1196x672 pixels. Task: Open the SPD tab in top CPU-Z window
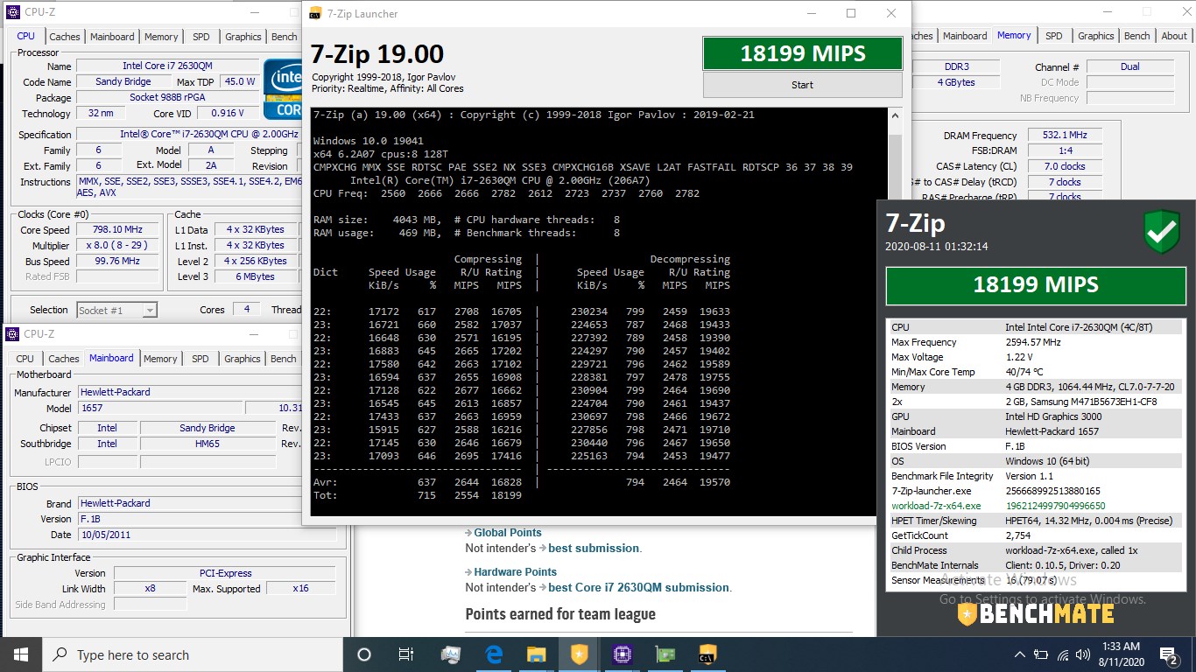point(201,37)
